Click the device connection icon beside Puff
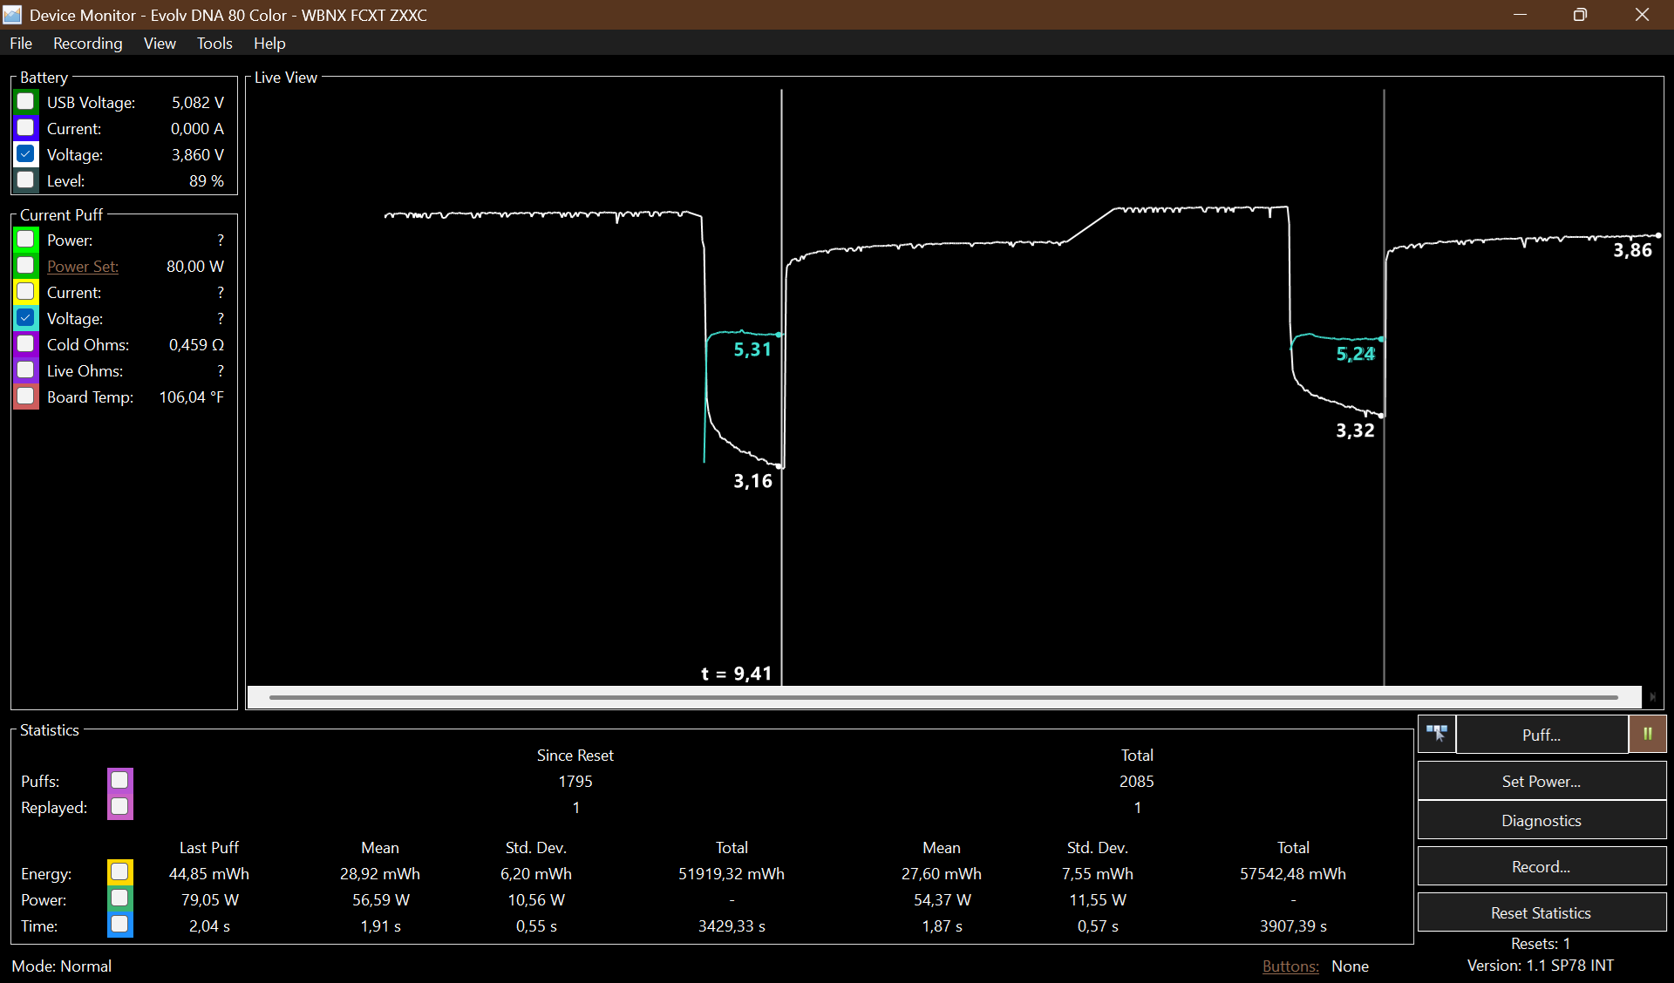 (1437, 734)
